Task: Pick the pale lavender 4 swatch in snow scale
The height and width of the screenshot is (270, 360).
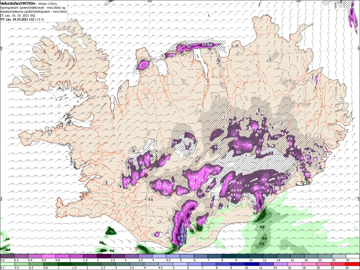Action: click(x=159, y=256)
